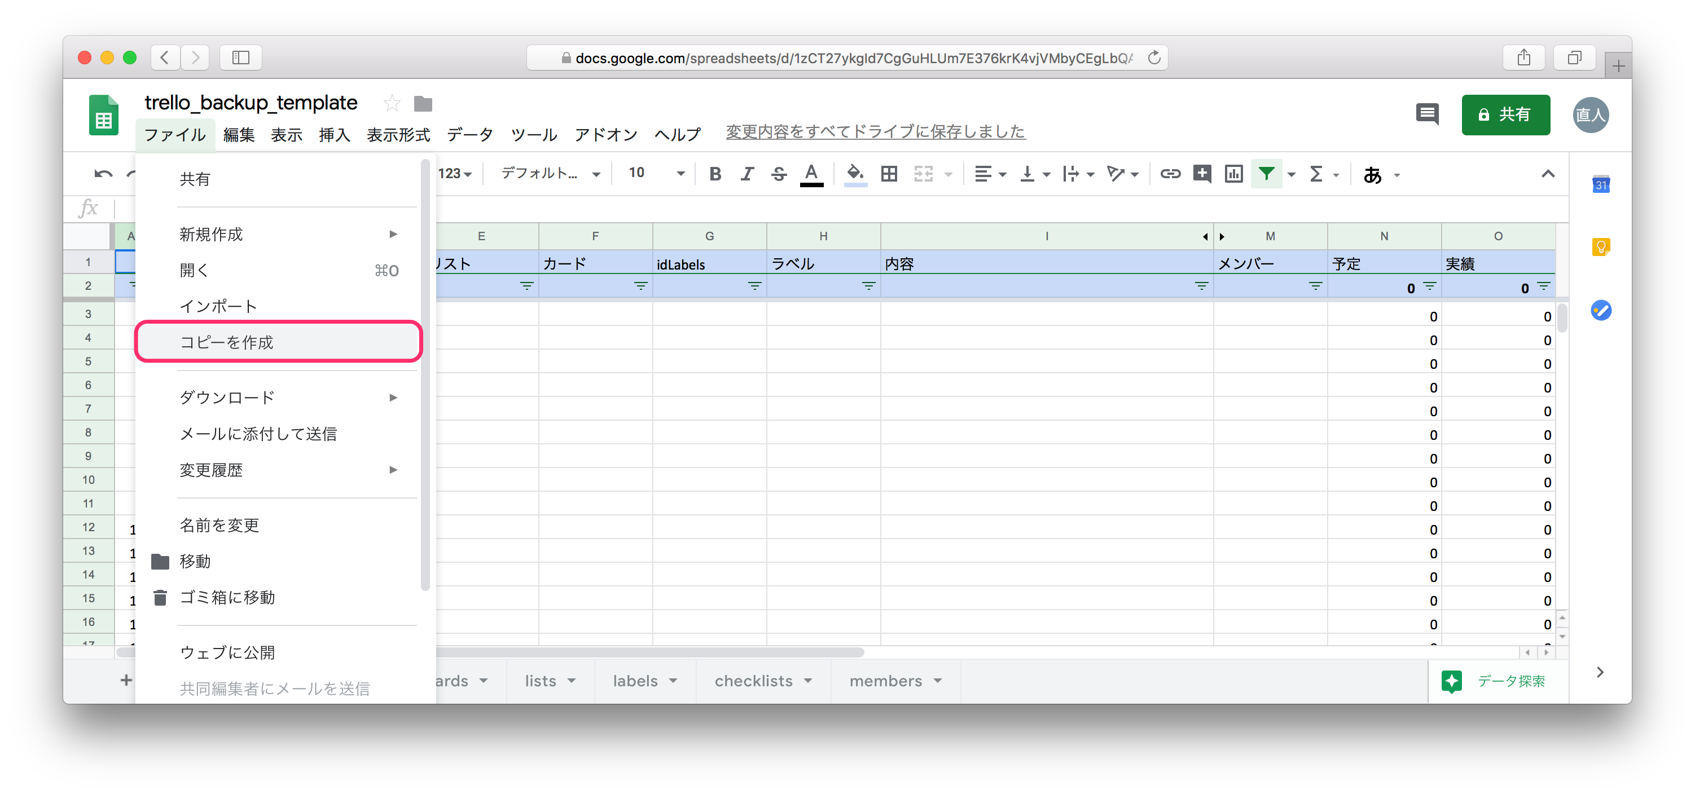Open the データ menu

470,135
